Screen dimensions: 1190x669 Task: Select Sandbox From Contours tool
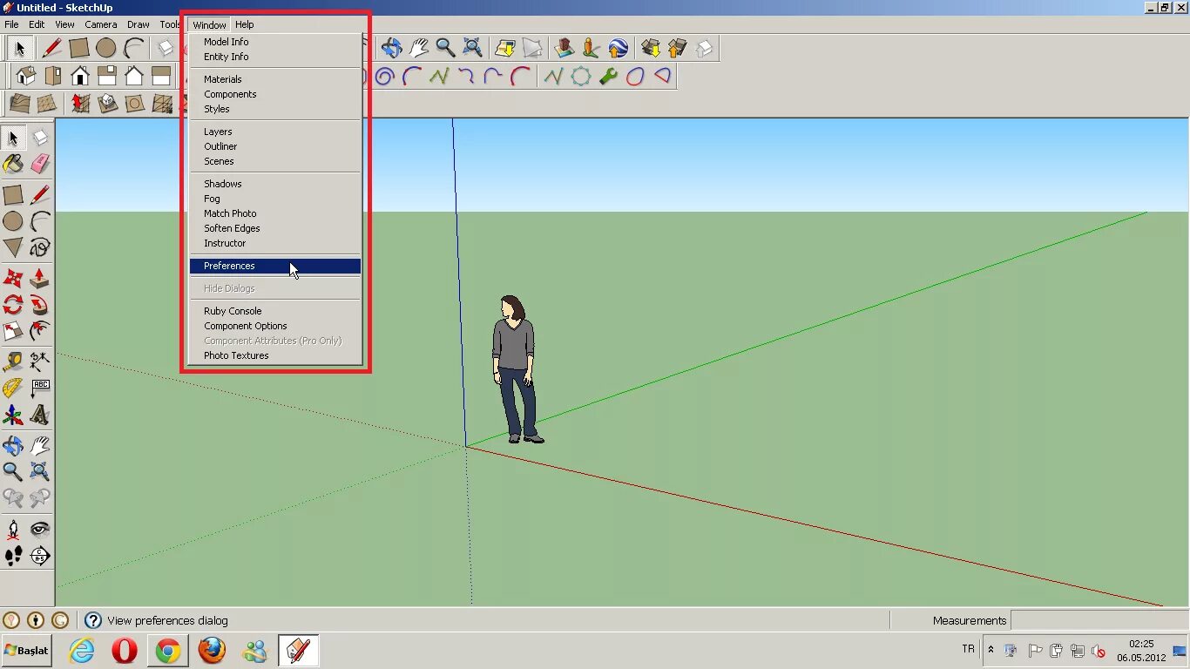pos(19,104)
